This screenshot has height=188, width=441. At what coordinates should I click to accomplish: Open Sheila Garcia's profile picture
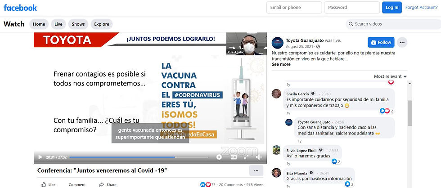click(x=276, y=94)
